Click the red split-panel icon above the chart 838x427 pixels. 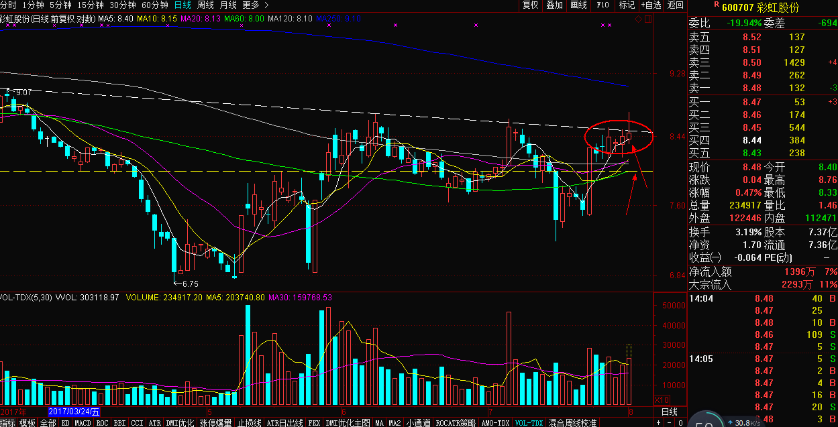tap(648, 19)
